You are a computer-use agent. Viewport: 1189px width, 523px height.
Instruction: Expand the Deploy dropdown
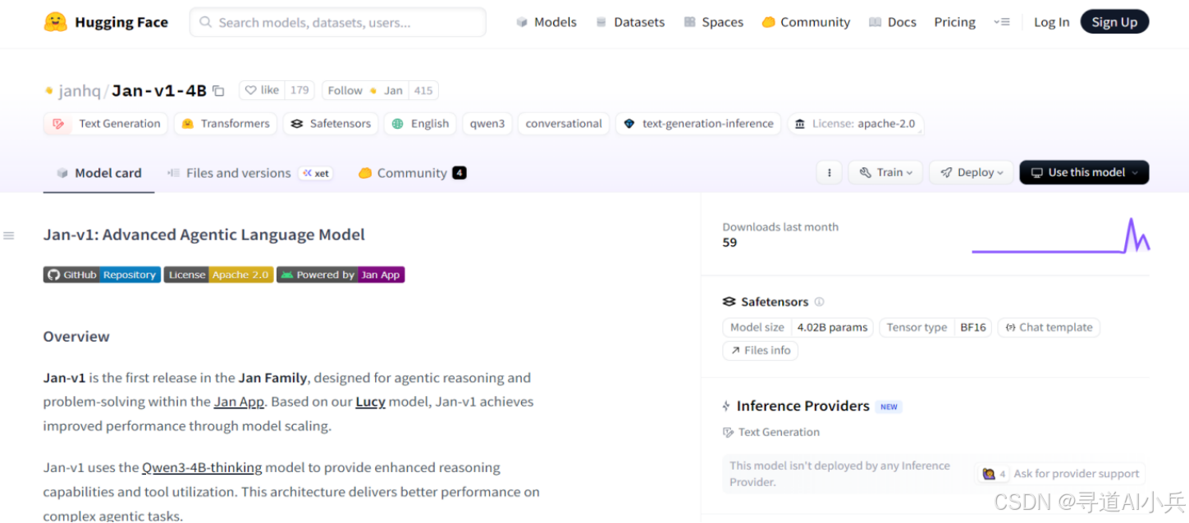coord(971,172)
